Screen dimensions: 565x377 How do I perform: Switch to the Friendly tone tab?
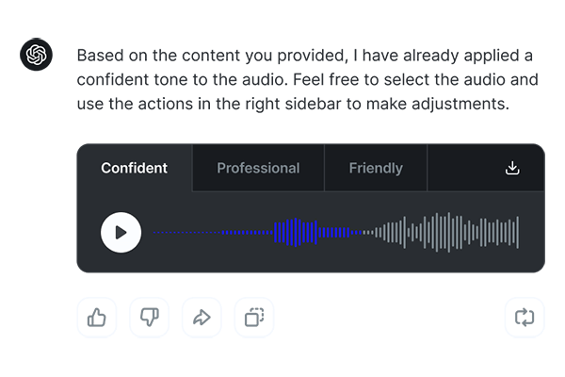coord(376,169)
